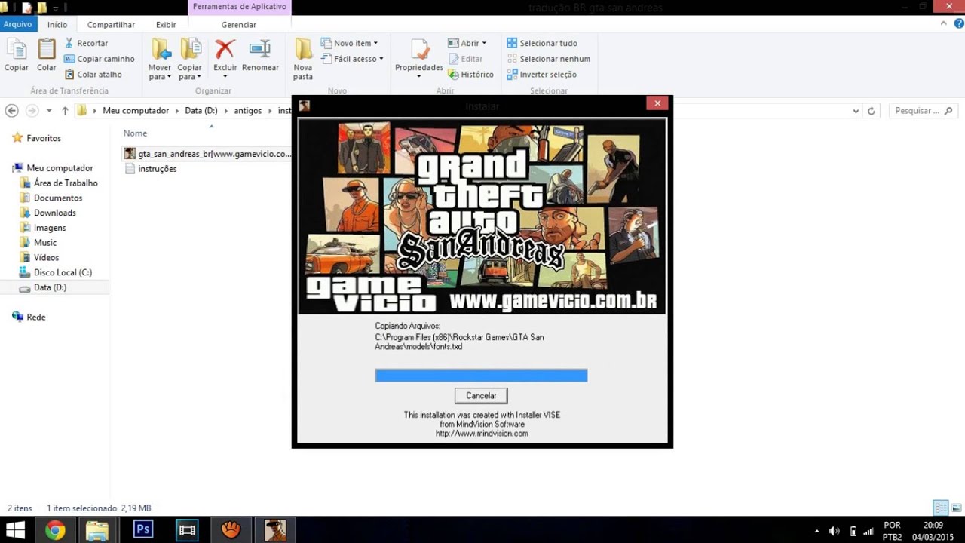Click the address bar refresh icon
The height and width of the screenshot is (543, 965).
pos(872,111)
